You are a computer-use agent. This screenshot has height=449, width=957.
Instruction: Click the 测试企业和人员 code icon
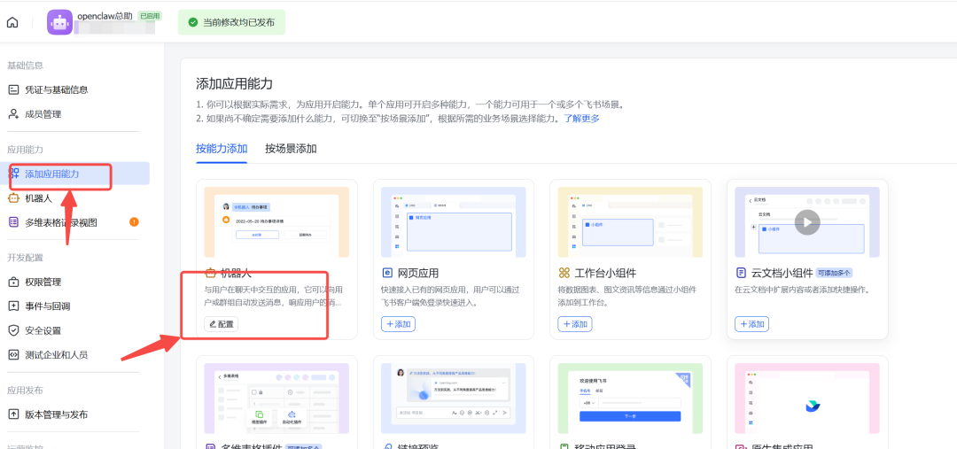click(x=13, y=354)
